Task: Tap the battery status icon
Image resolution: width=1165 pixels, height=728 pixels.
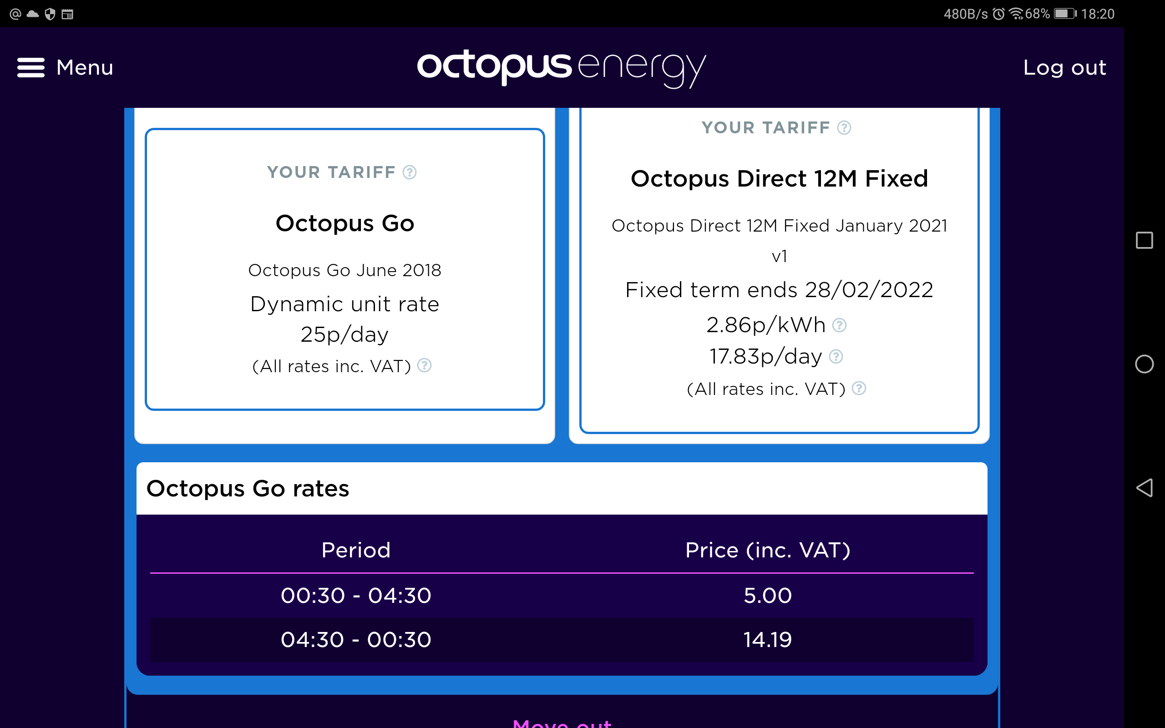Action: click(x=1065, y=14)
